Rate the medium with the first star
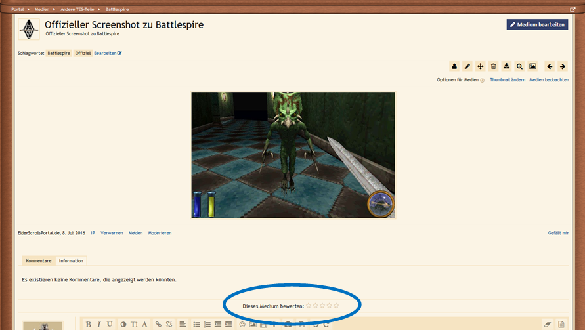 309,306
